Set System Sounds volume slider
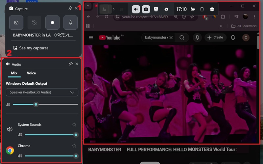The height and width of the screenshot is (164, 263). [51, 135]
